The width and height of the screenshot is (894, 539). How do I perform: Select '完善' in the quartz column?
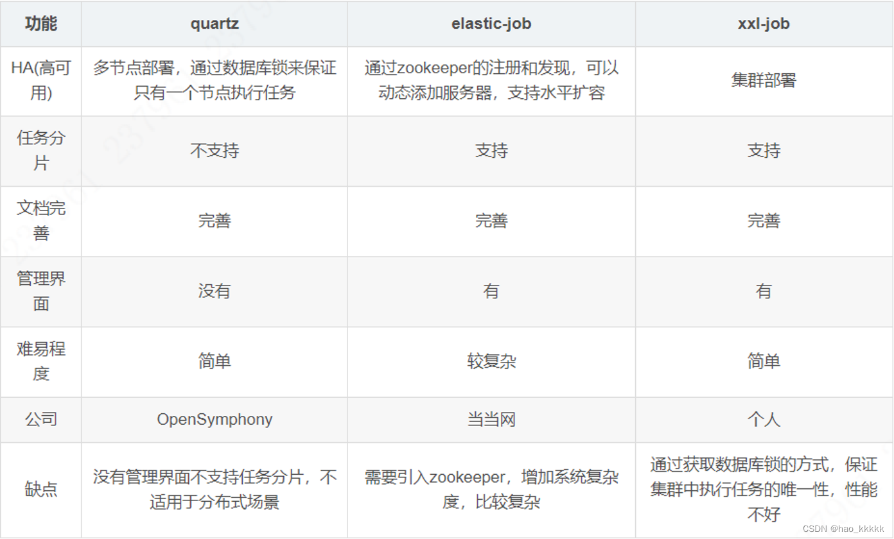[x=215, y=221]
